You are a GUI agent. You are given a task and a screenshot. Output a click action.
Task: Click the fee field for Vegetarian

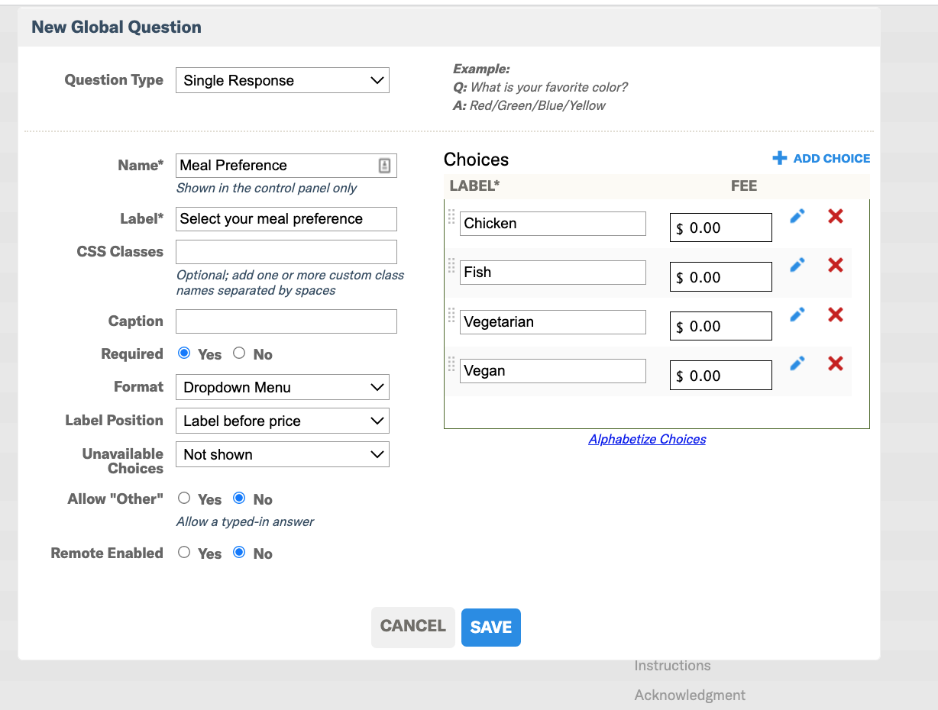721,326
